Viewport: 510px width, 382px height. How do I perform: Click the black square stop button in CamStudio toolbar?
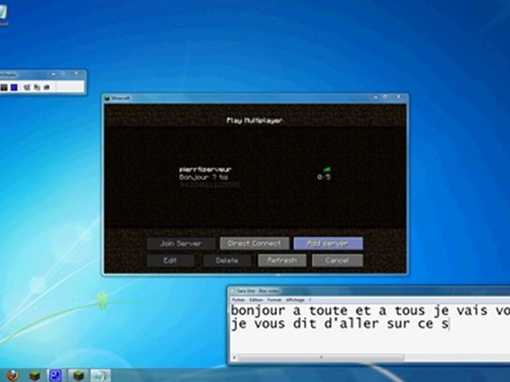pos(4,88)
